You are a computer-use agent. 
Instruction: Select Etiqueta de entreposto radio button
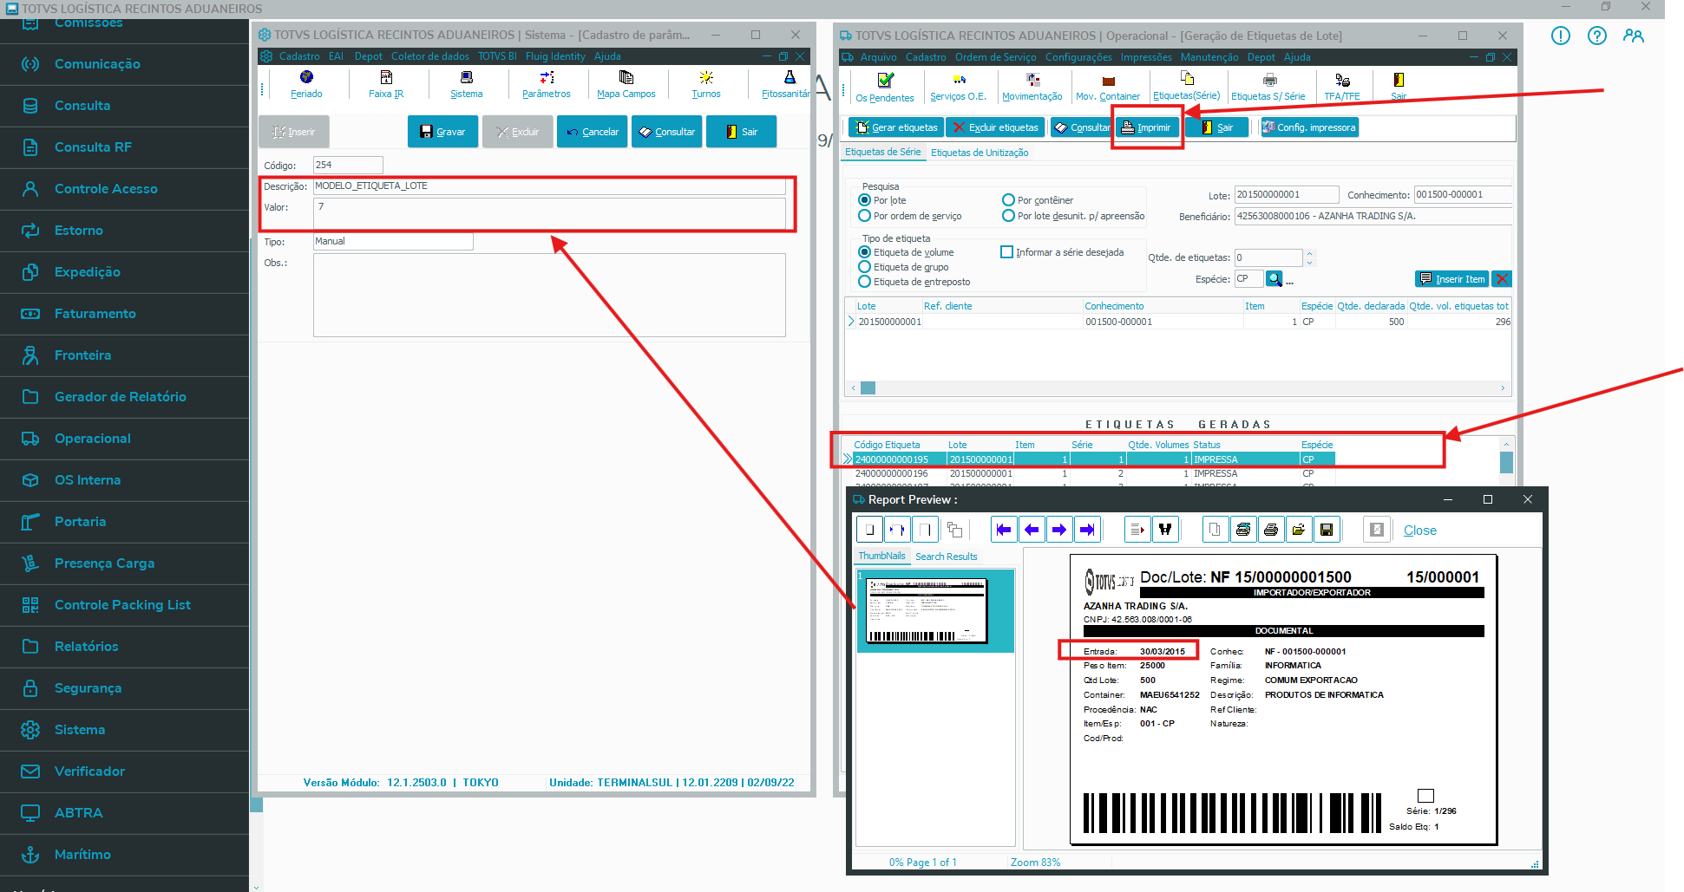(864, 282)
